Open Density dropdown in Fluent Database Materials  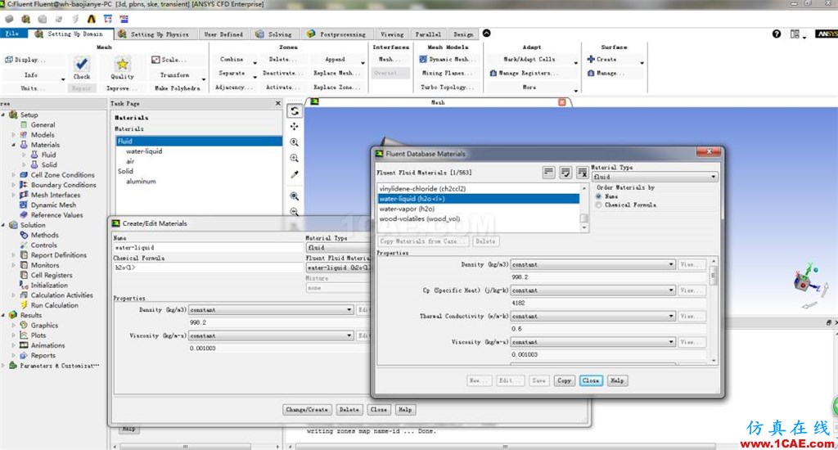coord(593,264)
